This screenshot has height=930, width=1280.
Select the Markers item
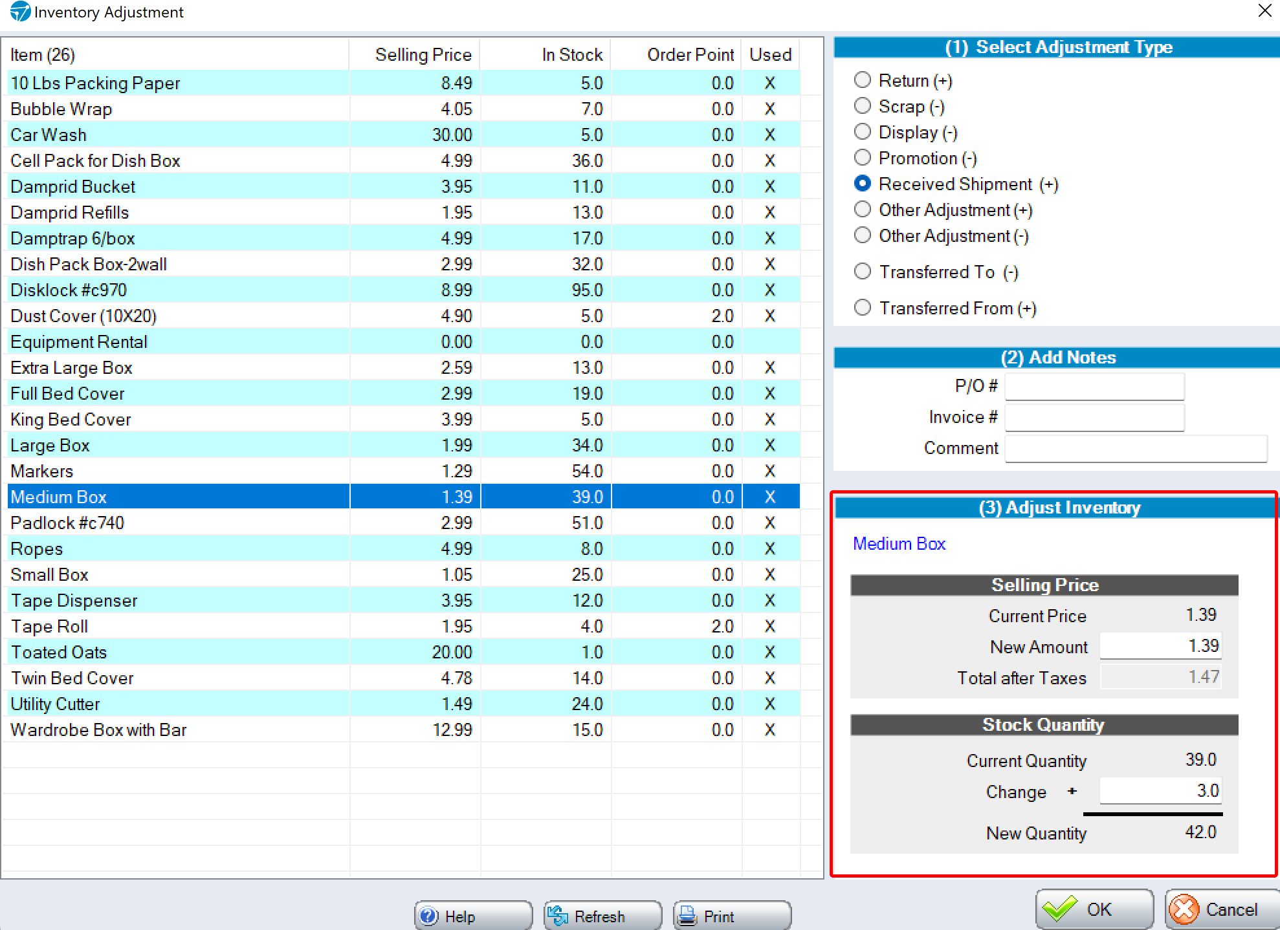(404, 471)
